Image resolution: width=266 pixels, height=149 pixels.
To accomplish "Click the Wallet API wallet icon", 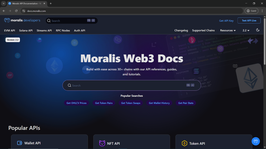I will [x=20, y=143].
